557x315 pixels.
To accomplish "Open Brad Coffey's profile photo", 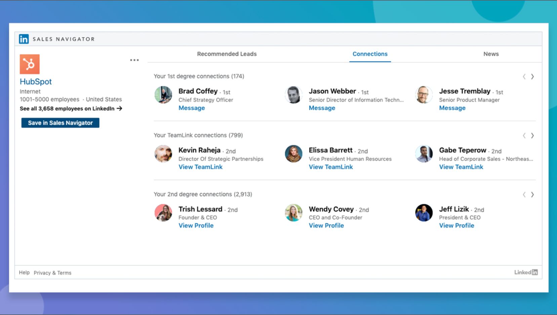I will (x=163, y=95).
